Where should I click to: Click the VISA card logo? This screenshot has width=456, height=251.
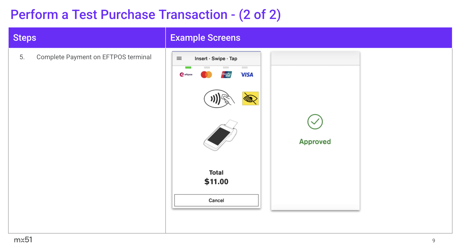(247, 75)
